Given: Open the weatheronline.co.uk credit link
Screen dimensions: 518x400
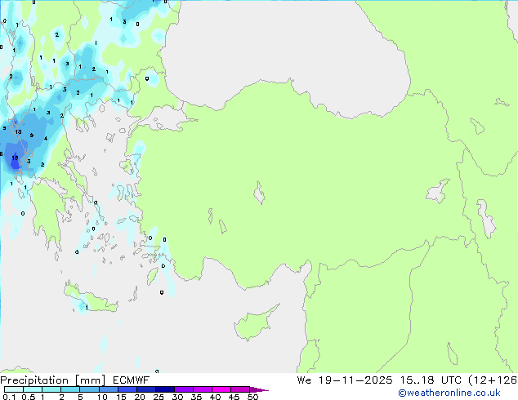Looking at the screenshot, I should click(449, 393).
